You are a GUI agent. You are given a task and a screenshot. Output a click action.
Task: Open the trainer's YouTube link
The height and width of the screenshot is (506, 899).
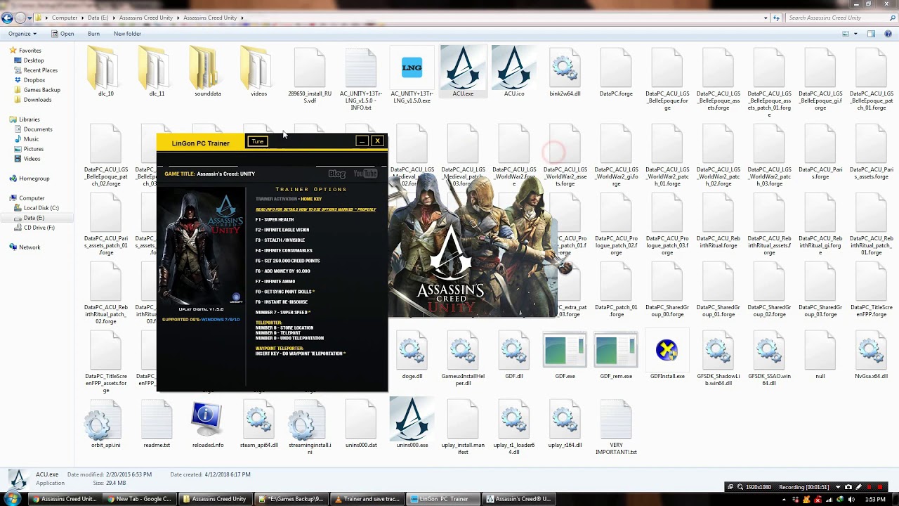(365, 174)
